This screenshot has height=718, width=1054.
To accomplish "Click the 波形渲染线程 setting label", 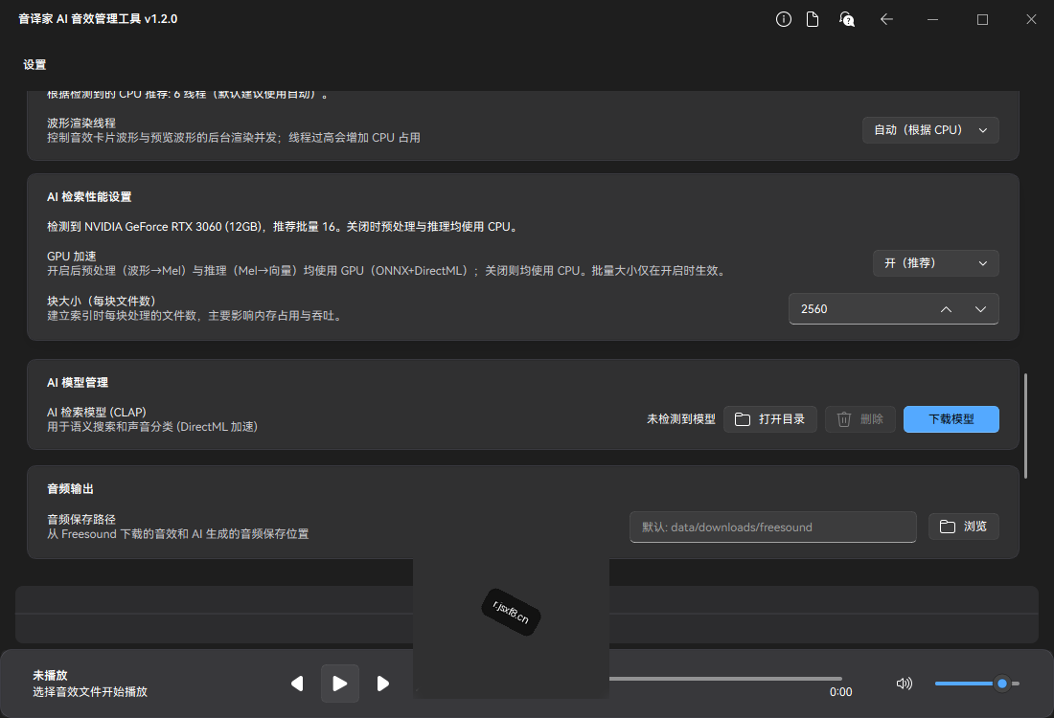I will tap(81, 123).
